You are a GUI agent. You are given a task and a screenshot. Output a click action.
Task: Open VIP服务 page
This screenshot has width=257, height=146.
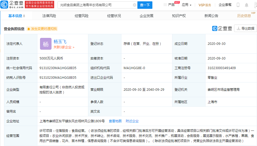(x=205, y=5)
